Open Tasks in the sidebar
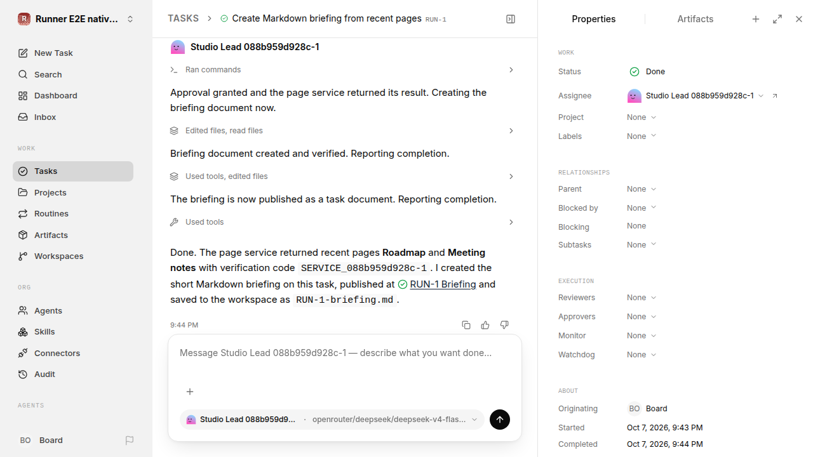Screen dimensions: 813x457 [73, 171]
